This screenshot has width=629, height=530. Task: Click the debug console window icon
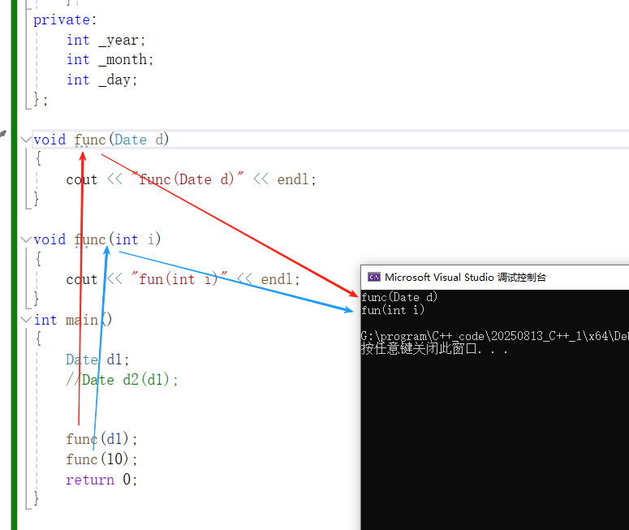pyautogui.click(x=374, y=278)
